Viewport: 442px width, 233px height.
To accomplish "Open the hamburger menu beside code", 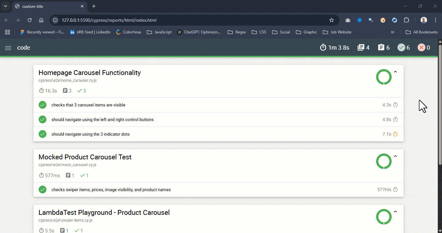I will coord(8,48).
